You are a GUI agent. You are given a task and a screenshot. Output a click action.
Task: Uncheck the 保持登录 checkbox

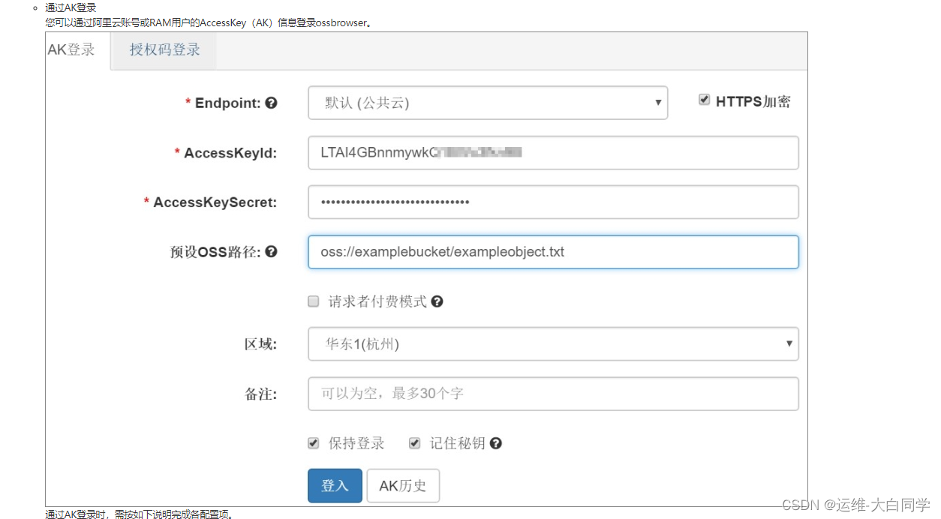(x=314, y=443)
